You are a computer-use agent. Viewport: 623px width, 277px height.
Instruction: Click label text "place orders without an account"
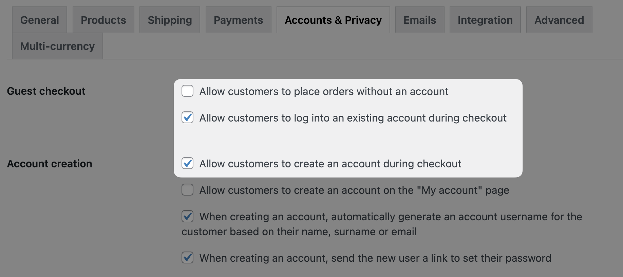click(371, 91)
